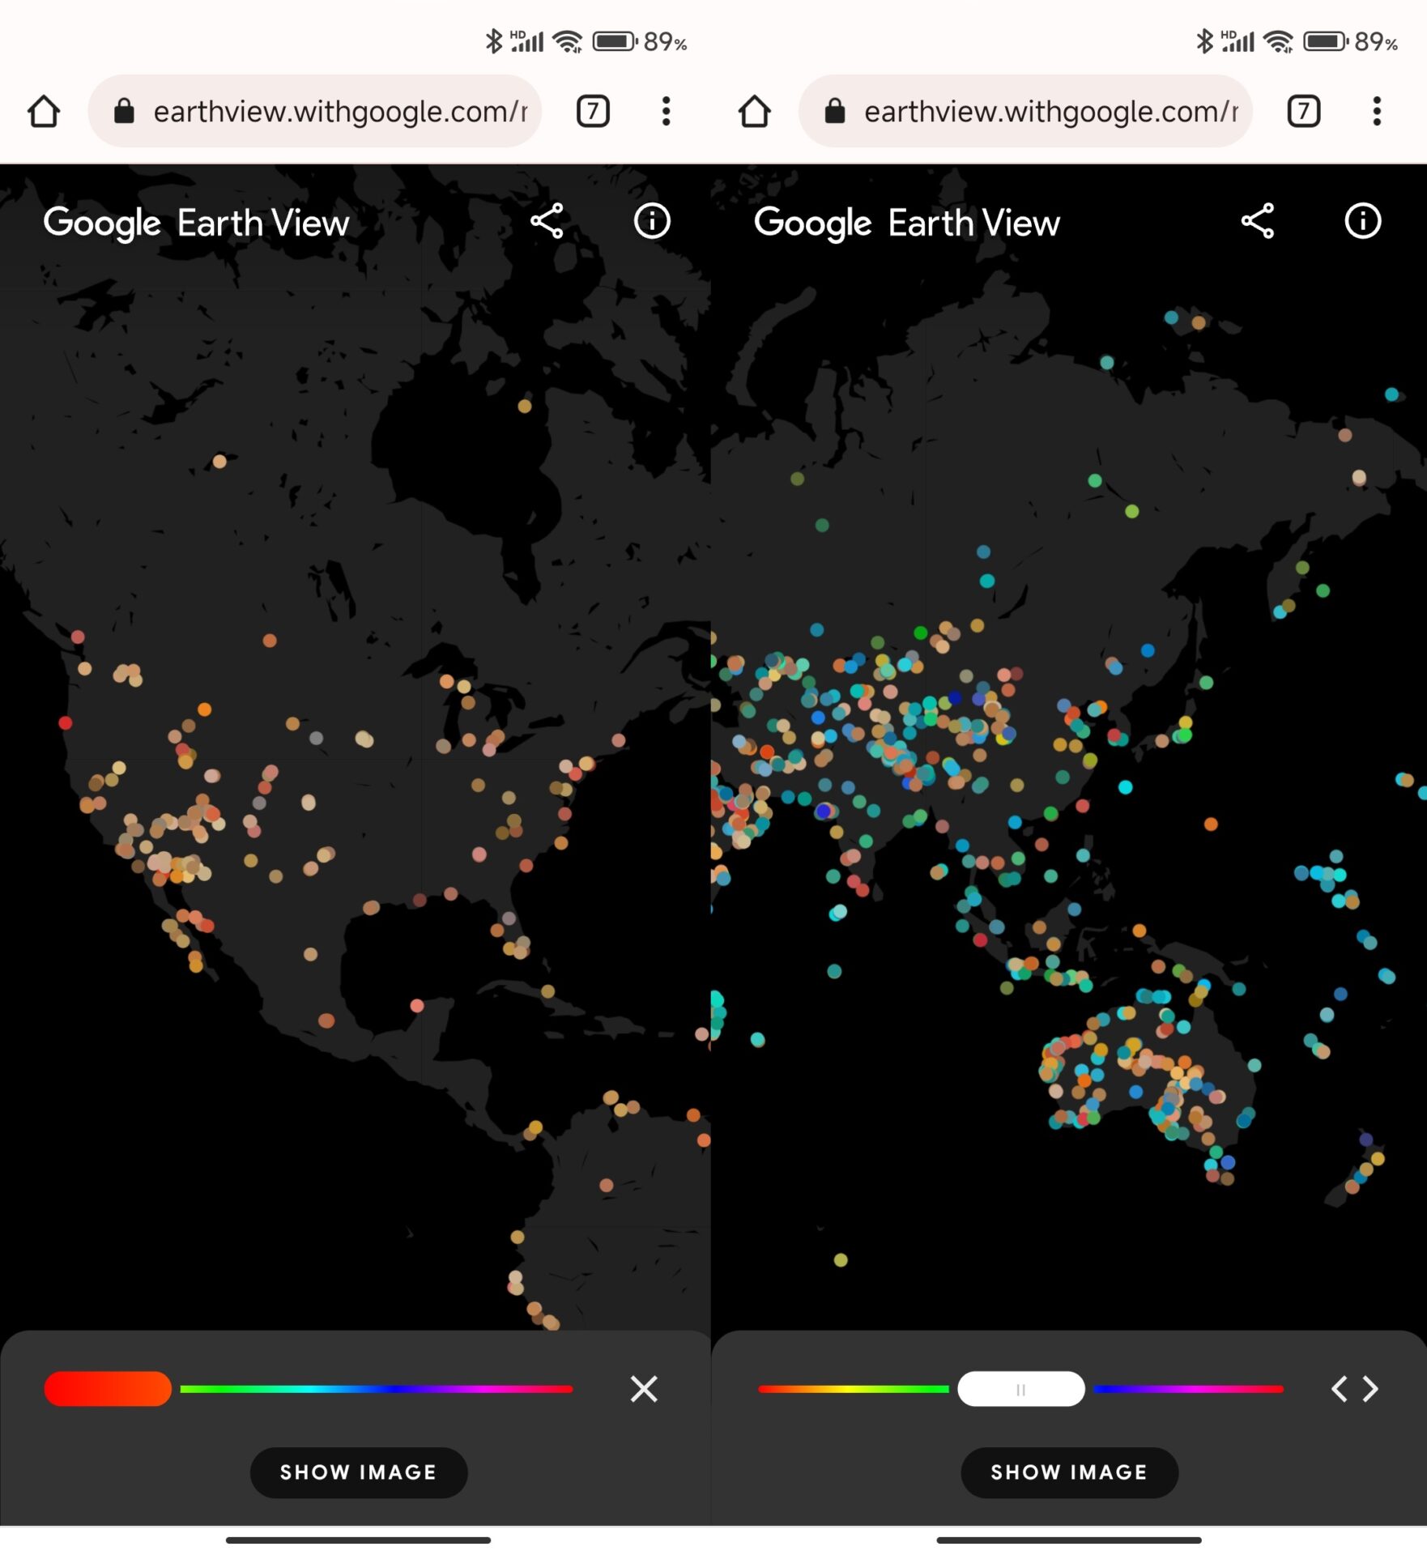Click the rainbow color spectrum bar beside red handle

[x=377, y=1388]
